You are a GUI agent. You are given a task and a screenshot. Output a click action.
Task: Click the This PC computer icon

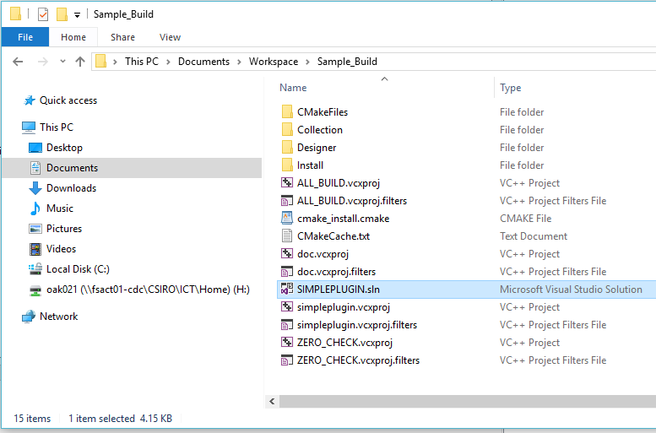(x=29, y=127)
